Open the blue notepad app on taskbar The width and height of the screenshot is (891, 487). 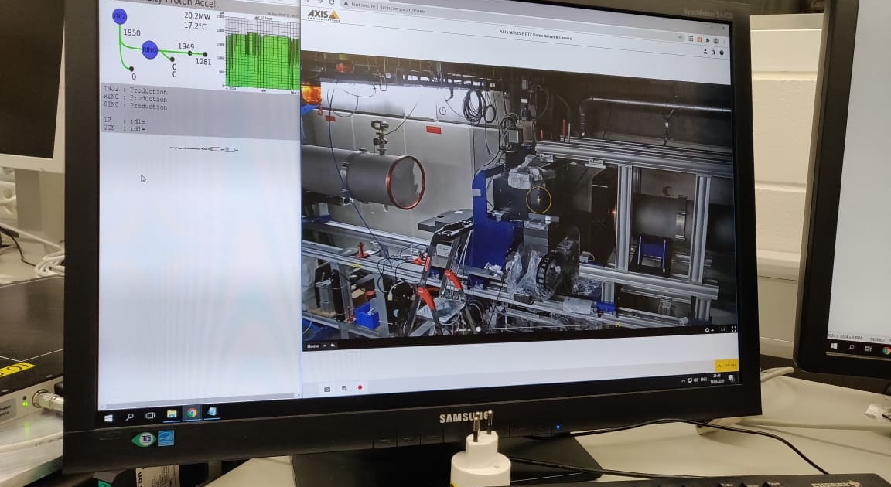pos(212,411)
